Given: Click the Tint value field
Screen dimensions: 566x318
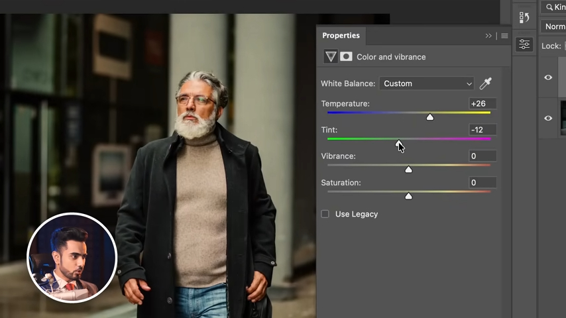Looking at the screenshot, I should point(482,130).
